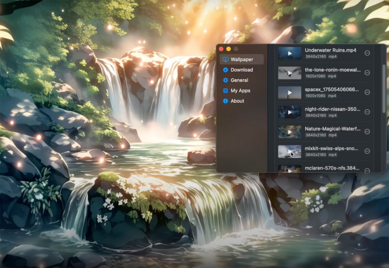The image size is (389, 268).
Task: Open options menu for the-lone-ronin-moewal video
Action: [367, 73]
